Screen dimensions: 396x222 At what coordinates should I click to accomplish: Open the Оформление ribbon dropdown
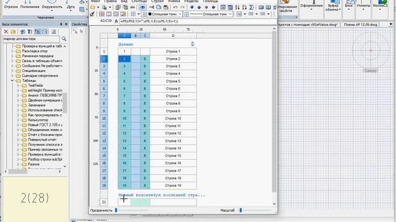coord(311,9)
